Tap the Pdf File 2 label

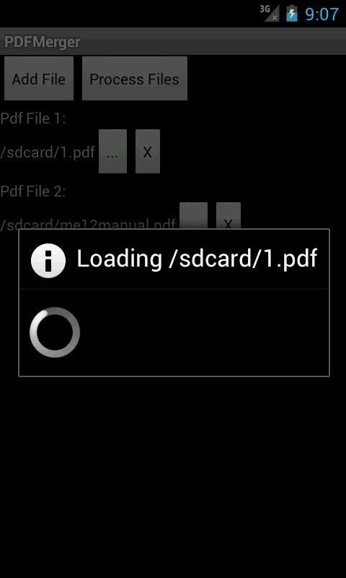33,191
